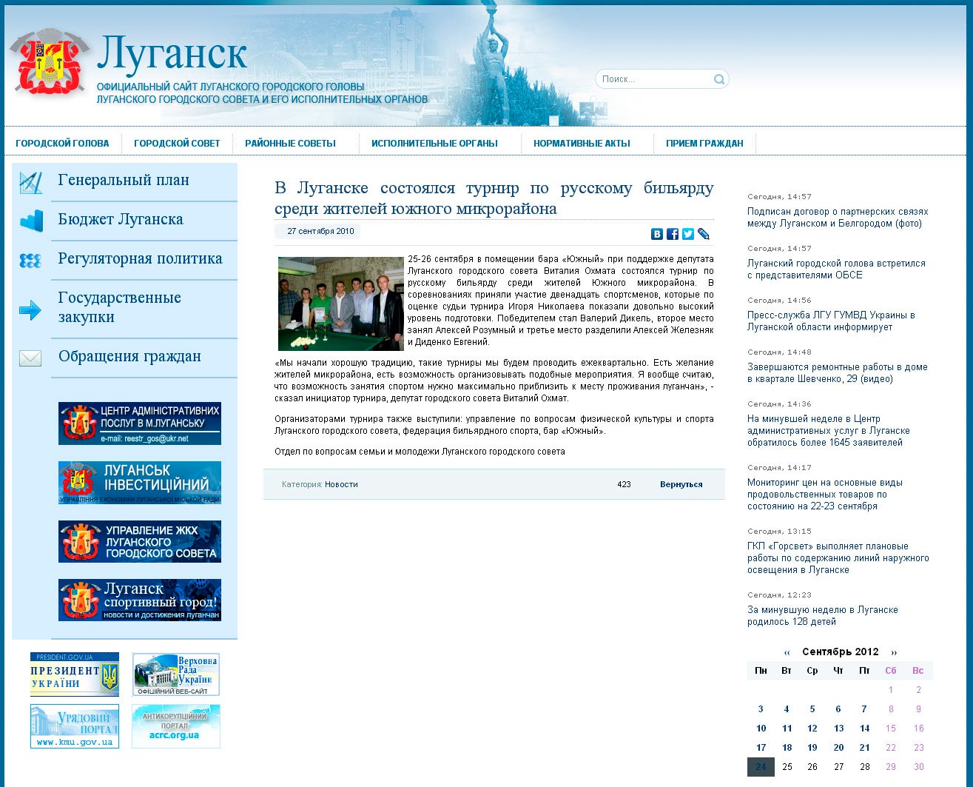
Task: Open the Луганск site title link
Action: click(172, 53)
